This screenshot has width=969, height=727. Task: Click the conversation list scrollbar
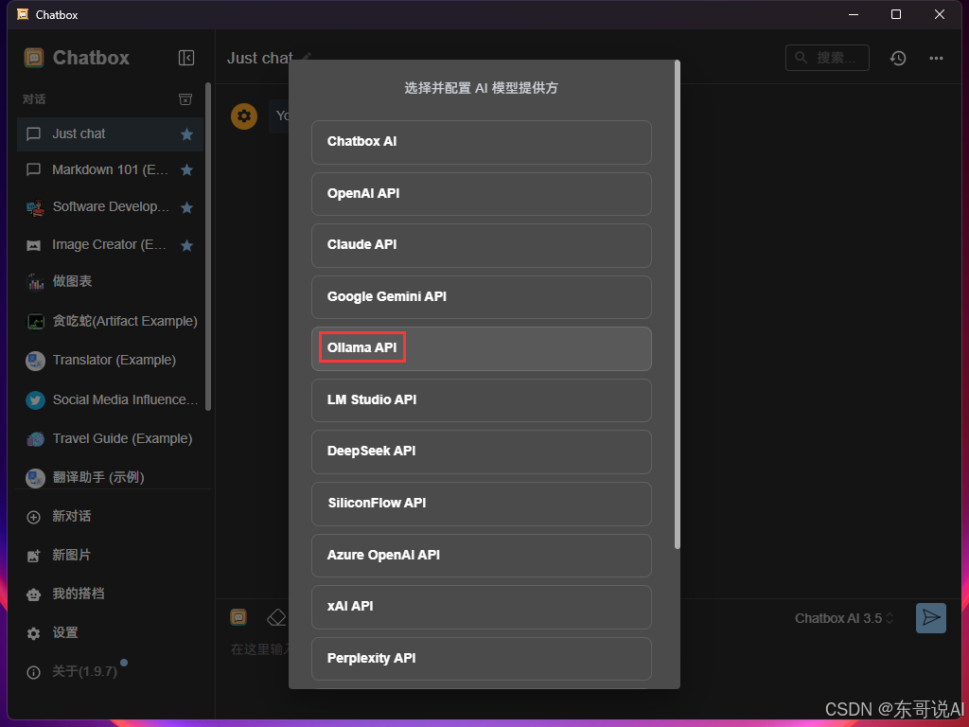(x=208, y=246)
